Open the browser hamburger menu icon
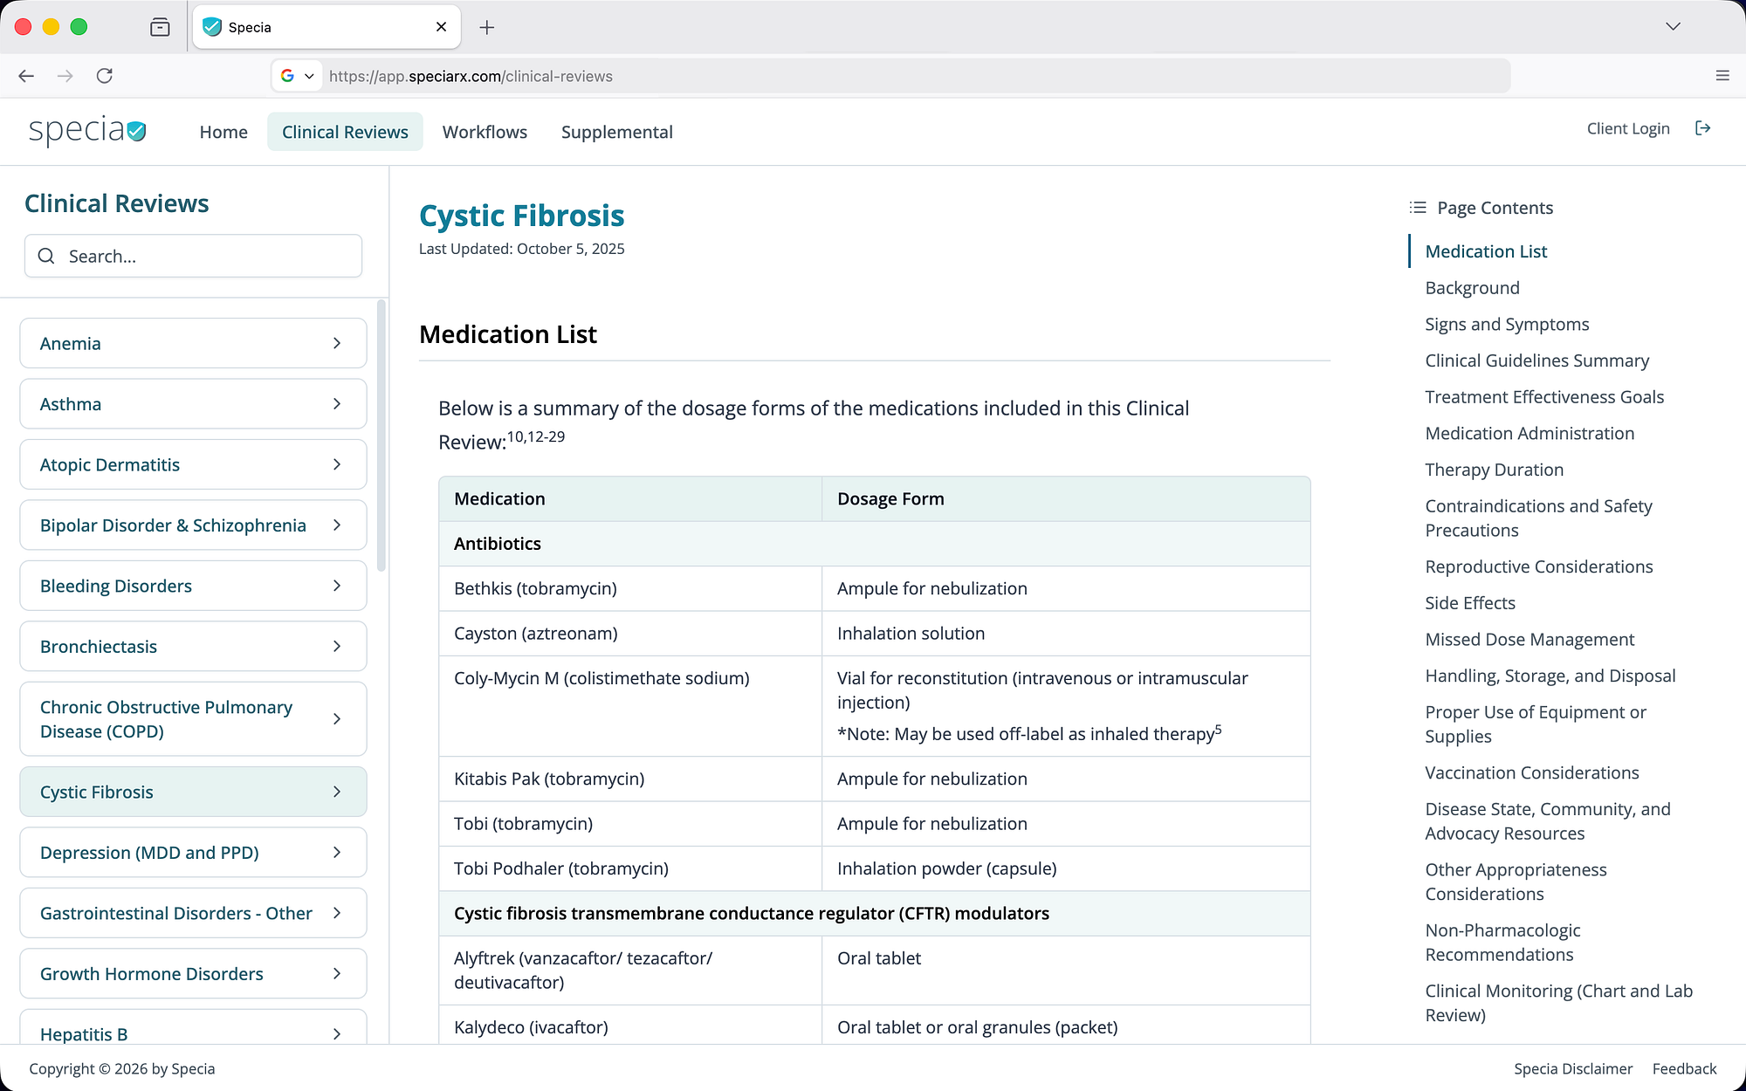1746x1091 pixels. click(x=1722, y=76)
